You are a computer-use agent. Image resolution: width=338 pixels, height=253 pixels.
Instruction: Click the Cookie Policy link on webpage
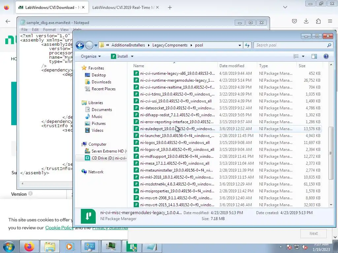click(59, 228)
